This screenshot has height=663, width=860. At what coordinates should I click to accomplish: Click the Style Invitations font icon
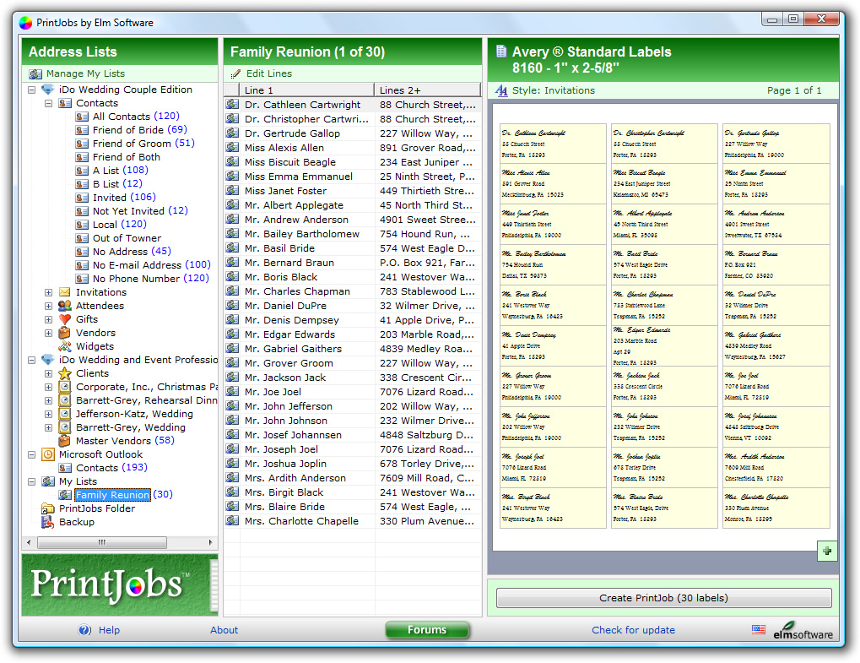(x=501, y=90)
